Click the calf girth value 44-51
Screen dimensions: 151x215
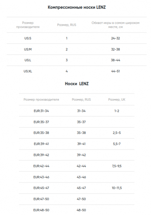(x=115, y=71)
